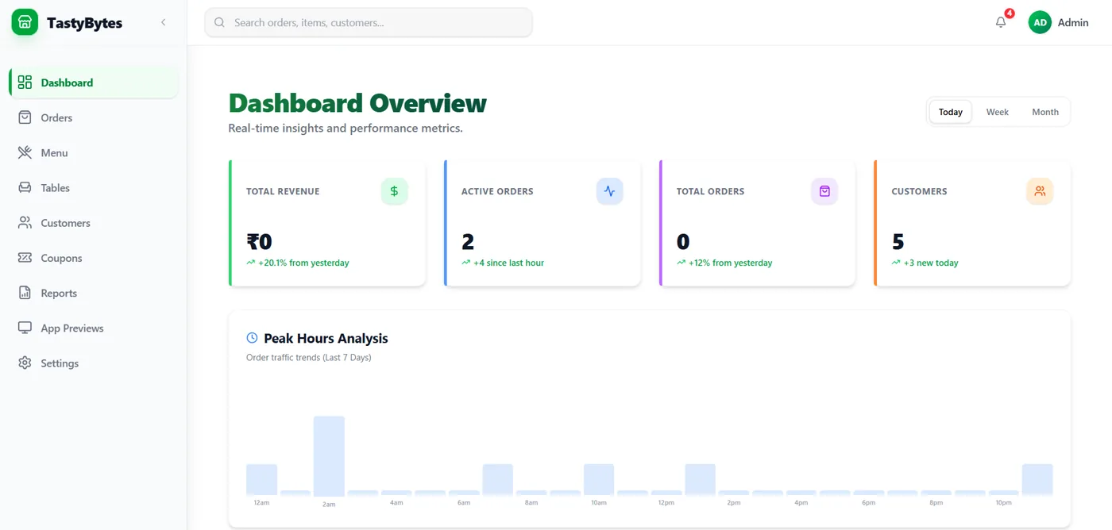Focus the search orders, items, customers field
Image resolution: width=1112 pixels, height=530 pixels.
[369, 22]
